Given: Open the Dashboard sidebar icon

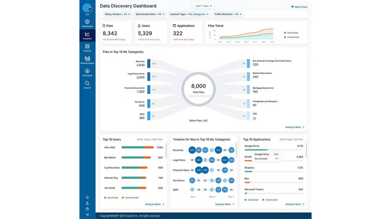Looking at the screenshot, I should click(x=87, y=22).
